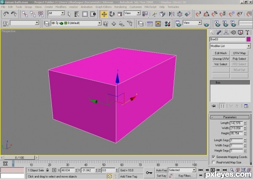This screenshot has width=253, height=180.
Task: Collapse the Parameters rollout
Action: pyautogui.click(x=230, y=117)
